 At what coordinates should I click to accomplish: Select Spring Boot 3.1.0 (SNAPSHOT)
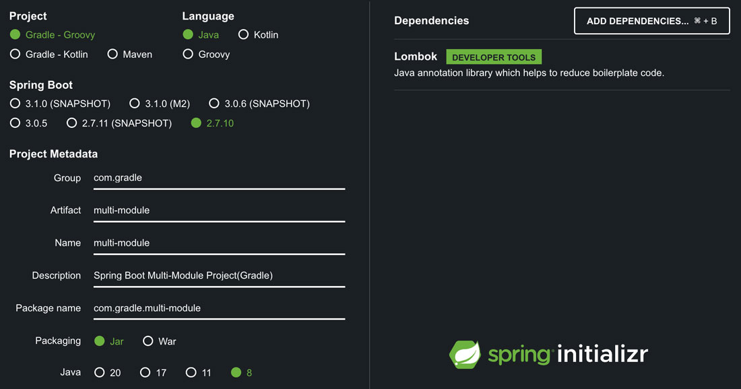60,104
